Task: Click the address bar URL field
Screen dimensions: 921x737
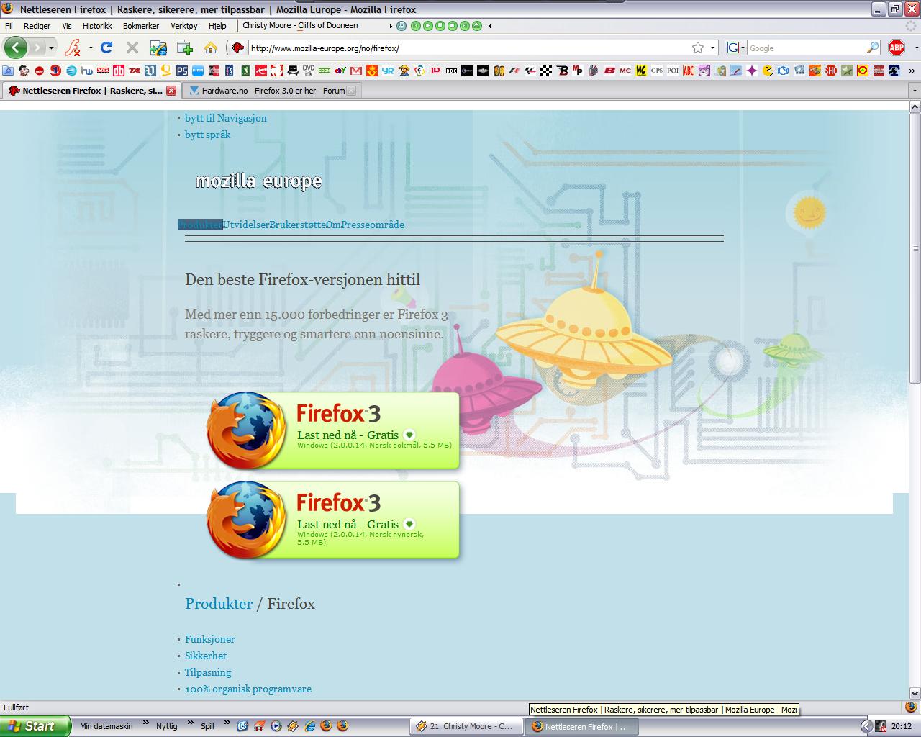Action: 468,48
